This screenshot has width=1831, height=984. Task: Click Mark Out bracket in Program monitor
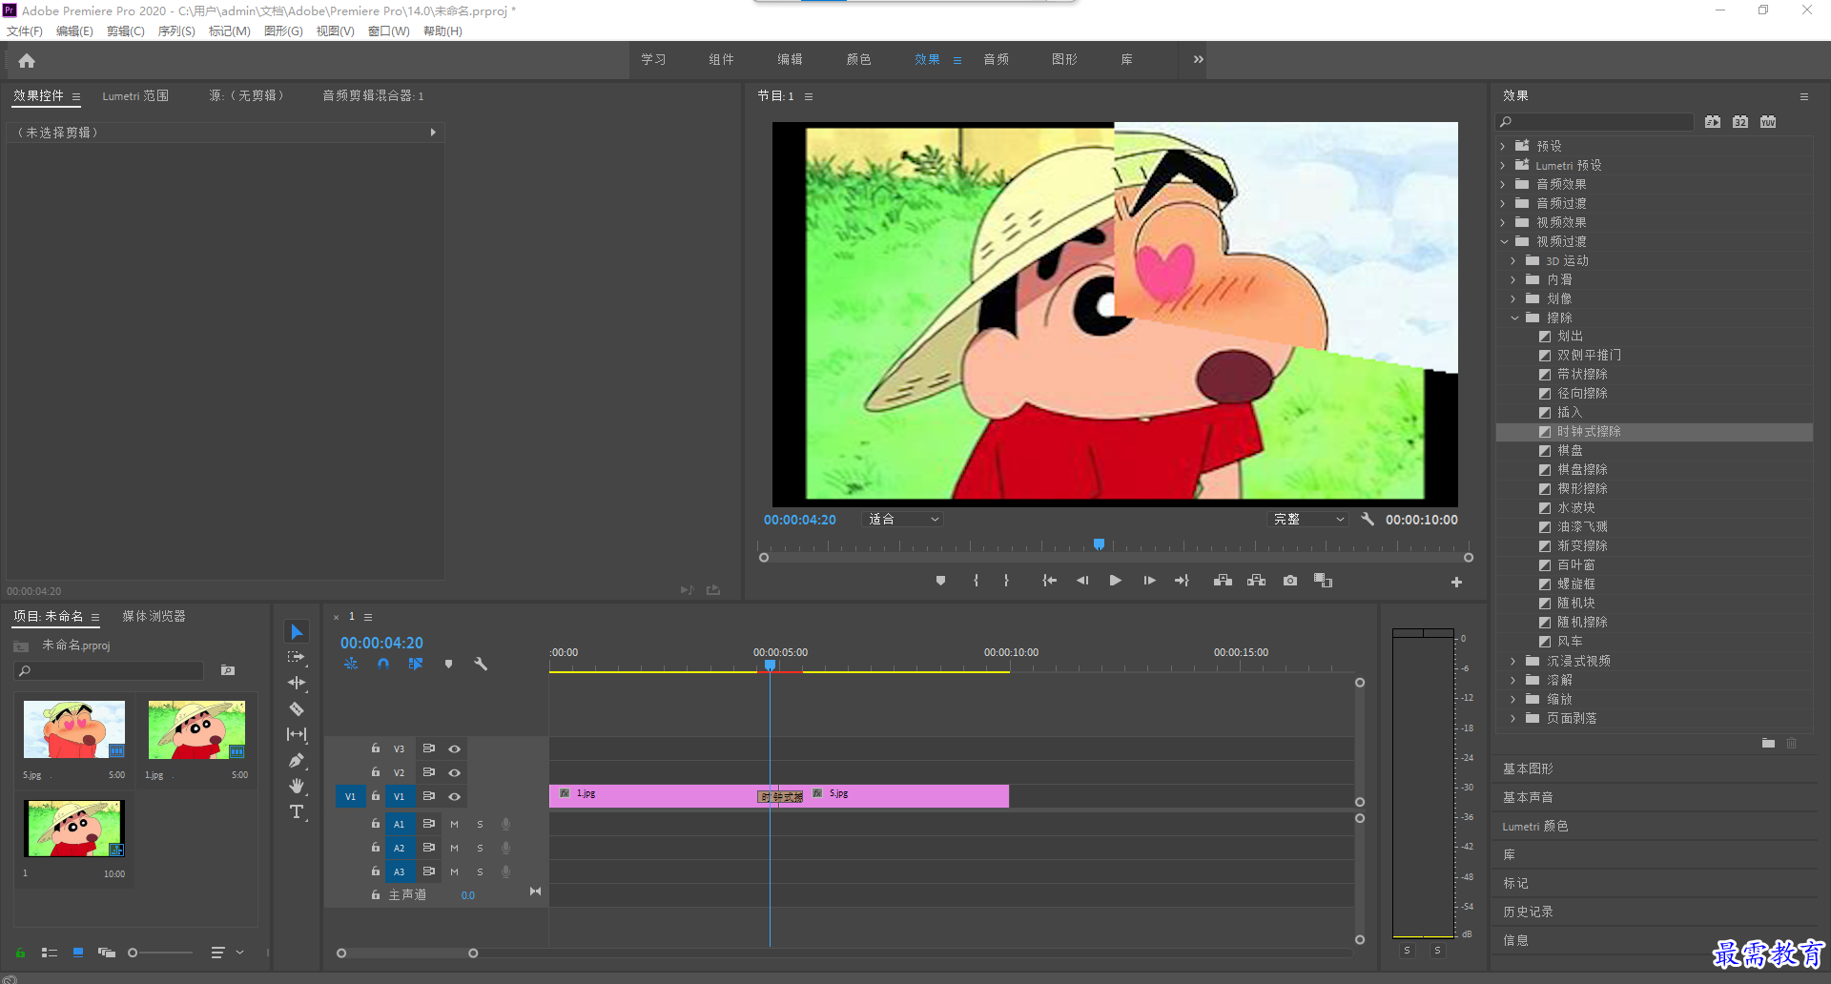[1006, 581]
